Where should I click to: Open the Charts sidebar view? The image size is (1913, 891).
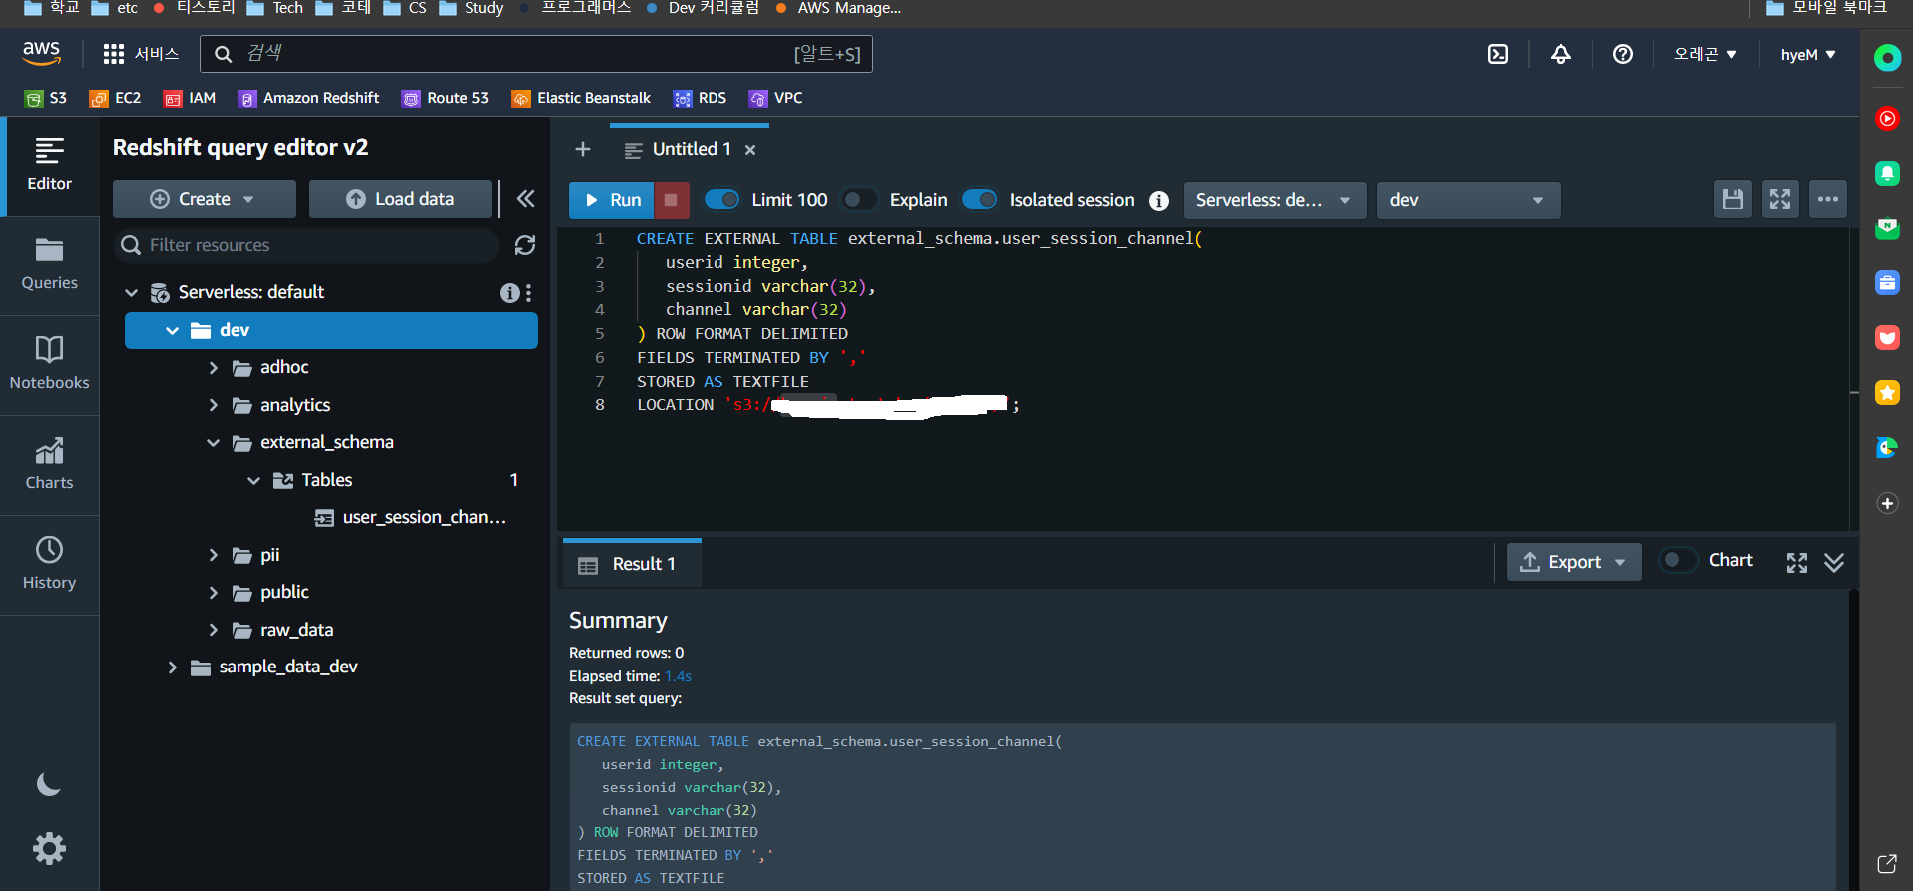coord(49,464)
